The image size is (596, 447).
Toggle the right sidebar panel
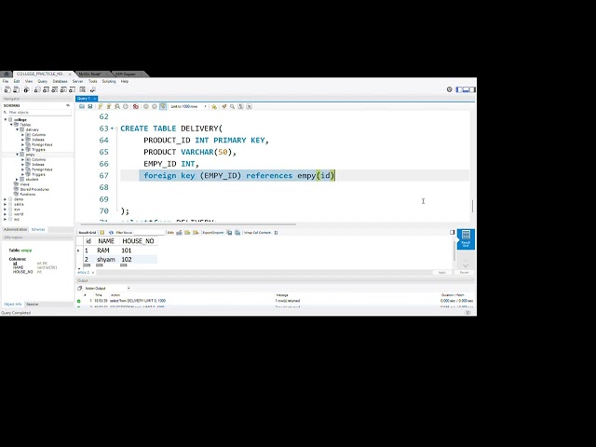pyautogui.click(x=472, y=89)
